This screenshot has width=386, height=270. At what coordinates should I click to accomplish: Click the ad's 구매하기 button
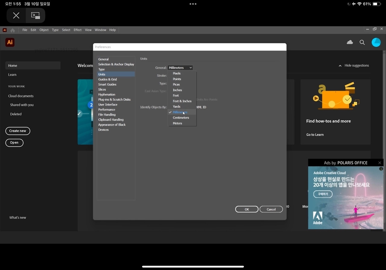click(x=323, y=194)
